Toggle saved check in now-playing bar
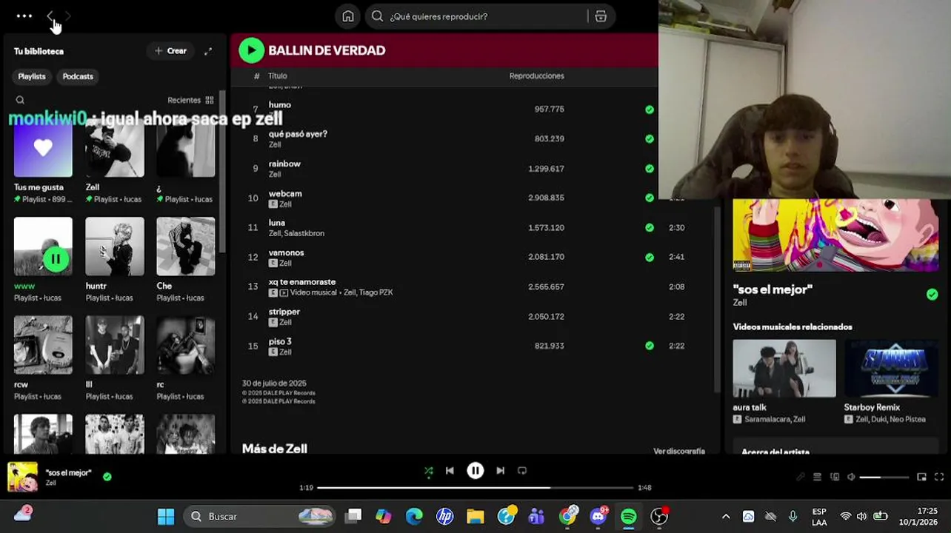951x533 pixels. [107, 477]
